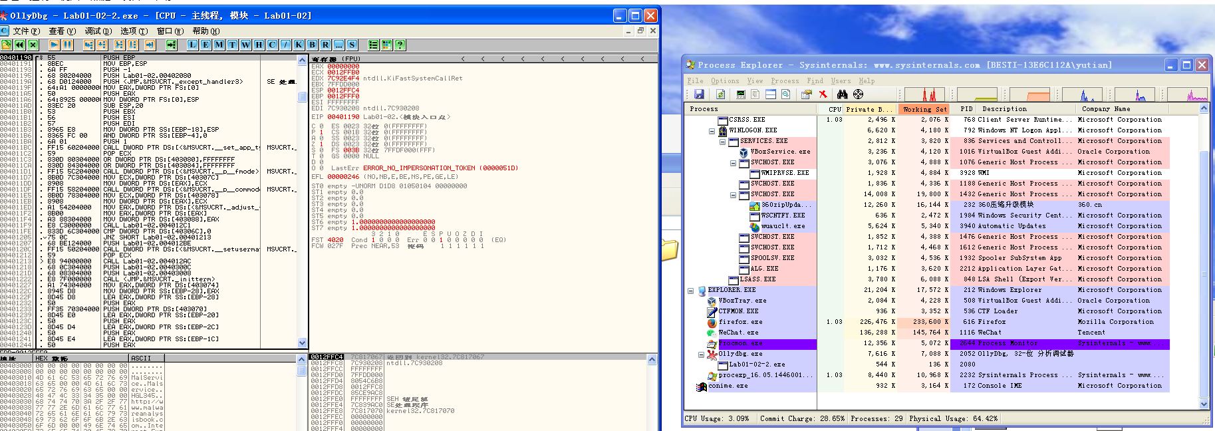Viewport: 1215px width, 431px height.
Task: Sort by Working Set column header
Action: click(924, 109)
